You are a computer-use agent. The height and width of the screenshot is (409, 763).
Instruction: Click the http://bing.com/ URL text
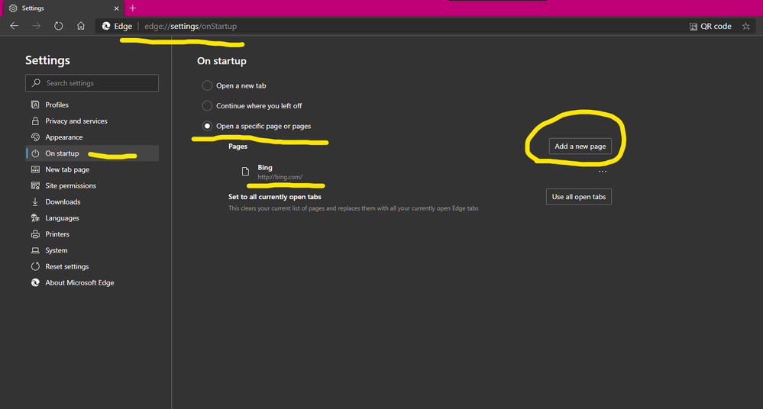[280, 177]
